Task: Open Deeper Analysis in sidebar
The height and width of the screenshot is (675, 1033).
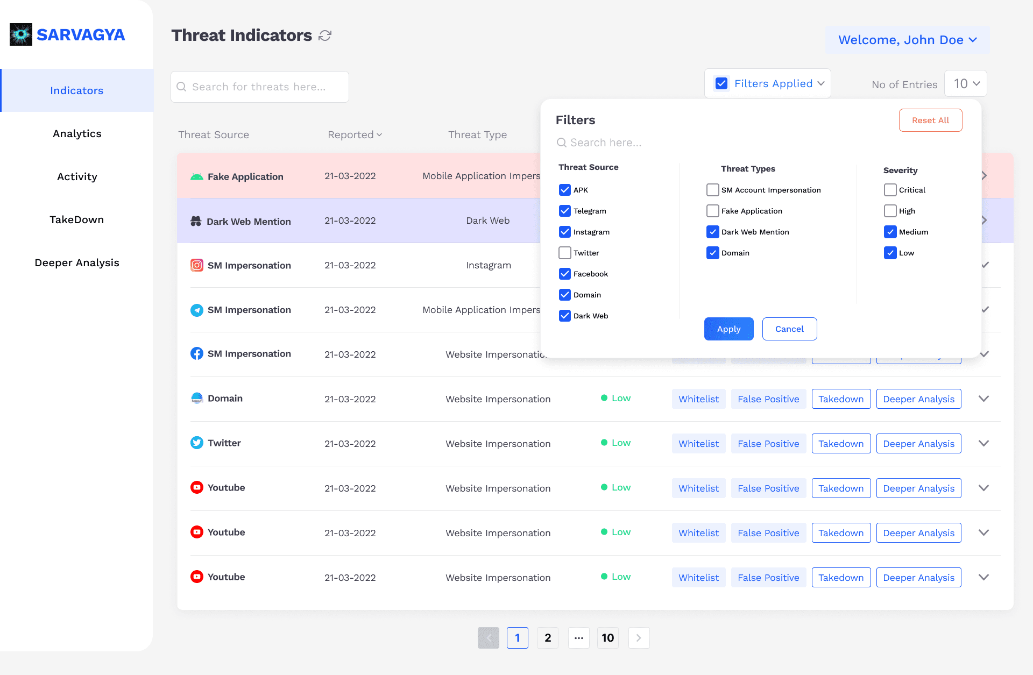Action: click(x=77, y=262)
